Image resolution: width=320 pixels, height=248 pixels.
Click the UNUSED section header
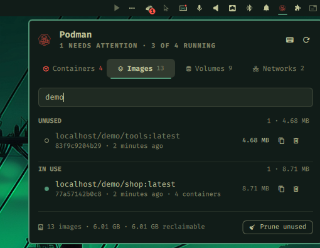tap(50, 121)
